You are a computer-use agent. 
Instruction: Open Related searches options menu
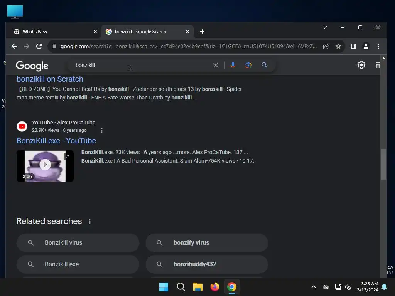(89, 221)
